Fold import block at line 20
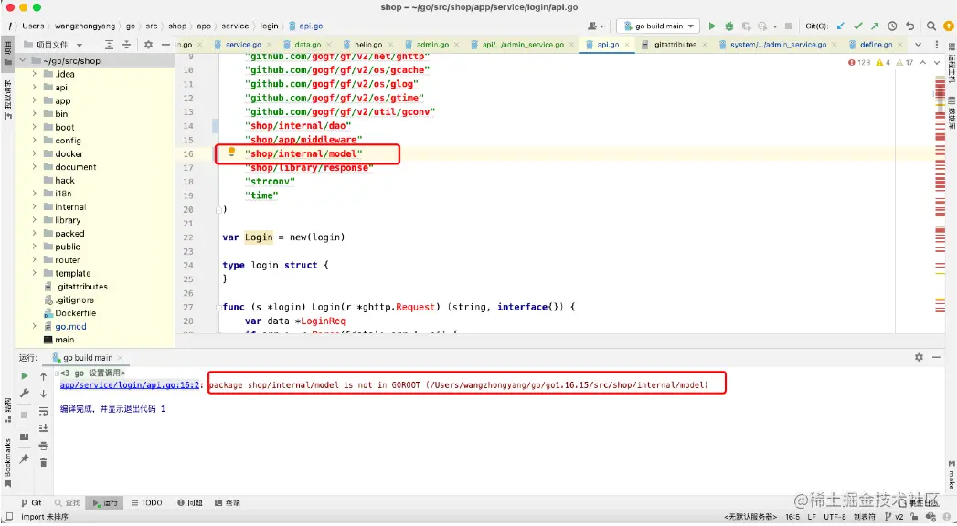The height and width of the screenshot is (526, 957). (x=218, y=210)
